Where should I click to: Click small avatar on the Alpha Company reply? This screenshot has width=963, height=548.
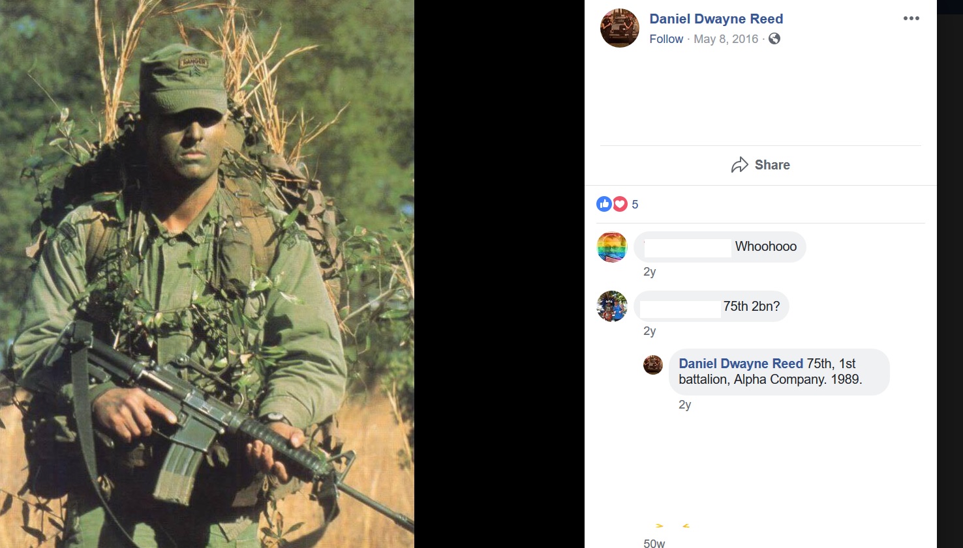pos(653,365)
